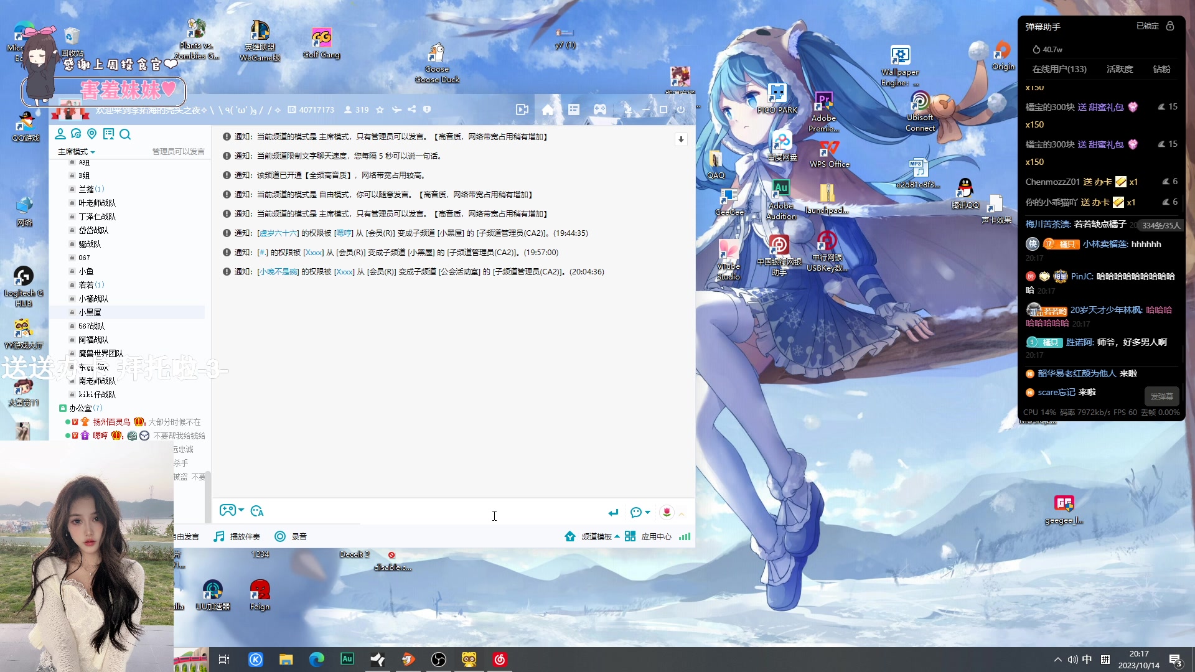Open 应用中心 via the app center icon
This screenshot has width=1195, height=672.
tap(630, 536)
